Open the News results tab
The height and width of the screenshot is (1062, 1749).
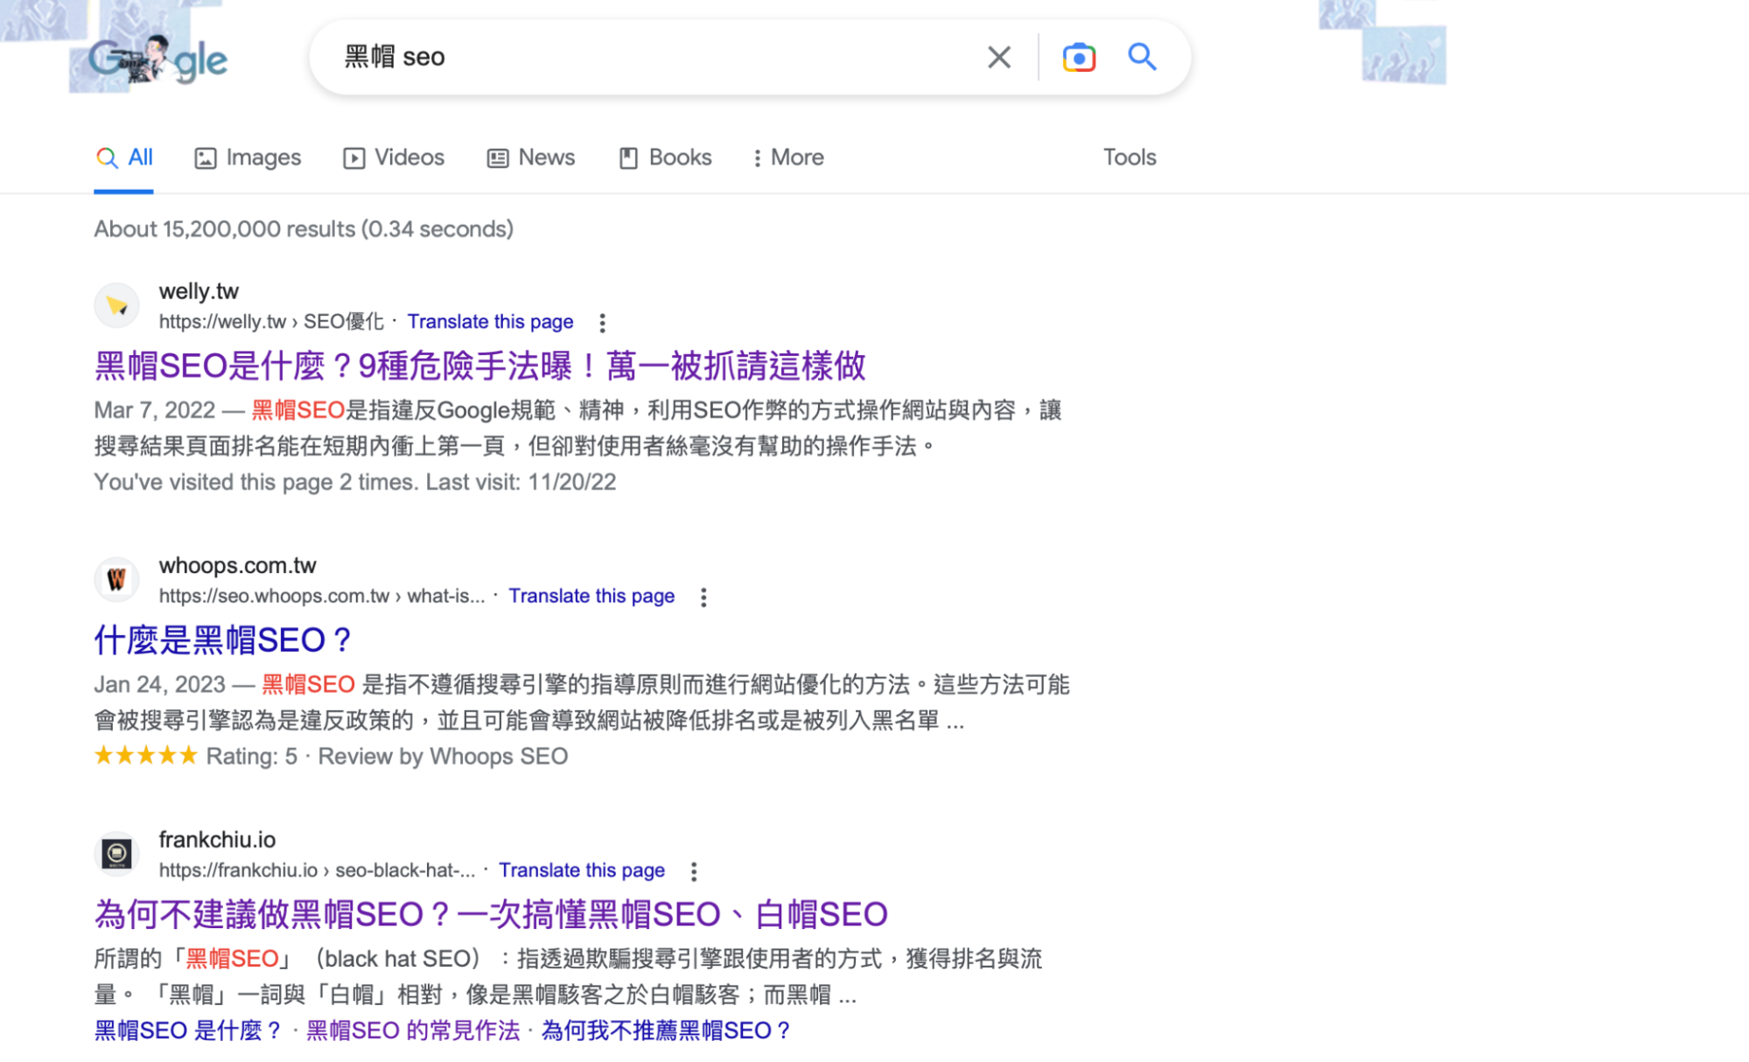(531, 157)
